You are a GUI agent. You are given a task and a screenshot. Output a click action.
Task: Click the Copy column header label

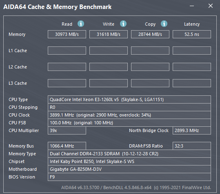pyautogui.click(x=150, y=24)
